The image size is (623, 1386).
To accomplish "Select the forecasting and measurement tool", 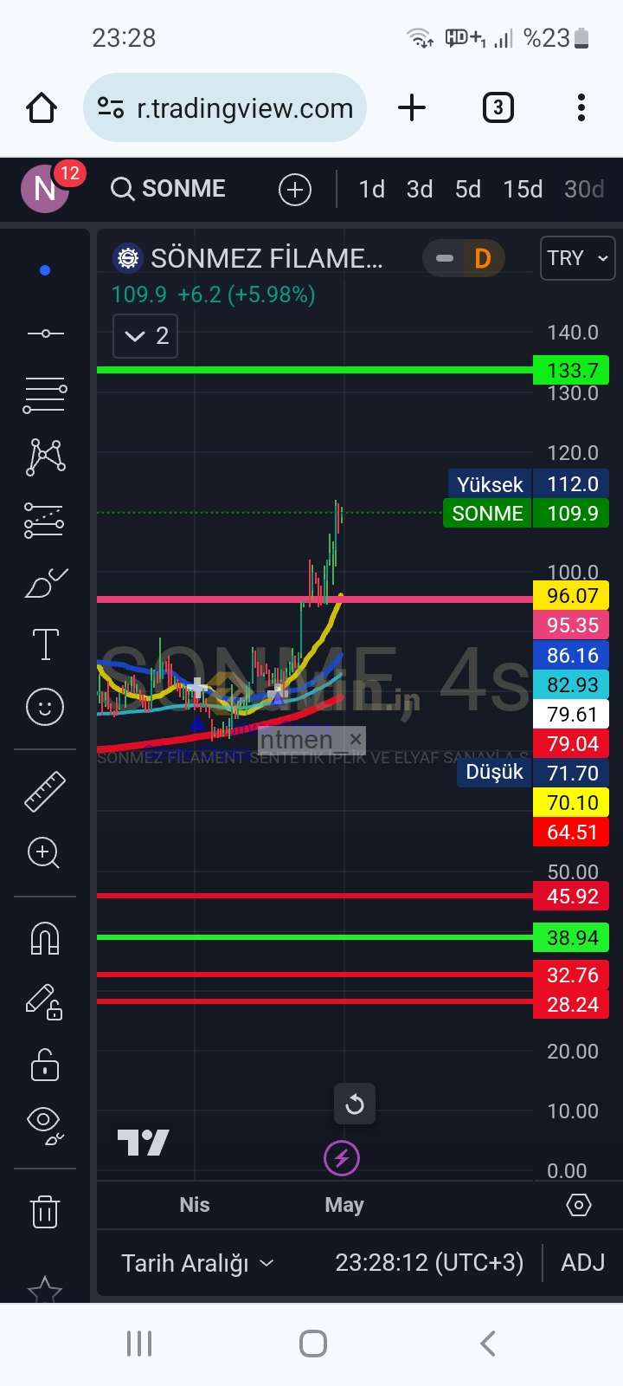I will 44,520.
